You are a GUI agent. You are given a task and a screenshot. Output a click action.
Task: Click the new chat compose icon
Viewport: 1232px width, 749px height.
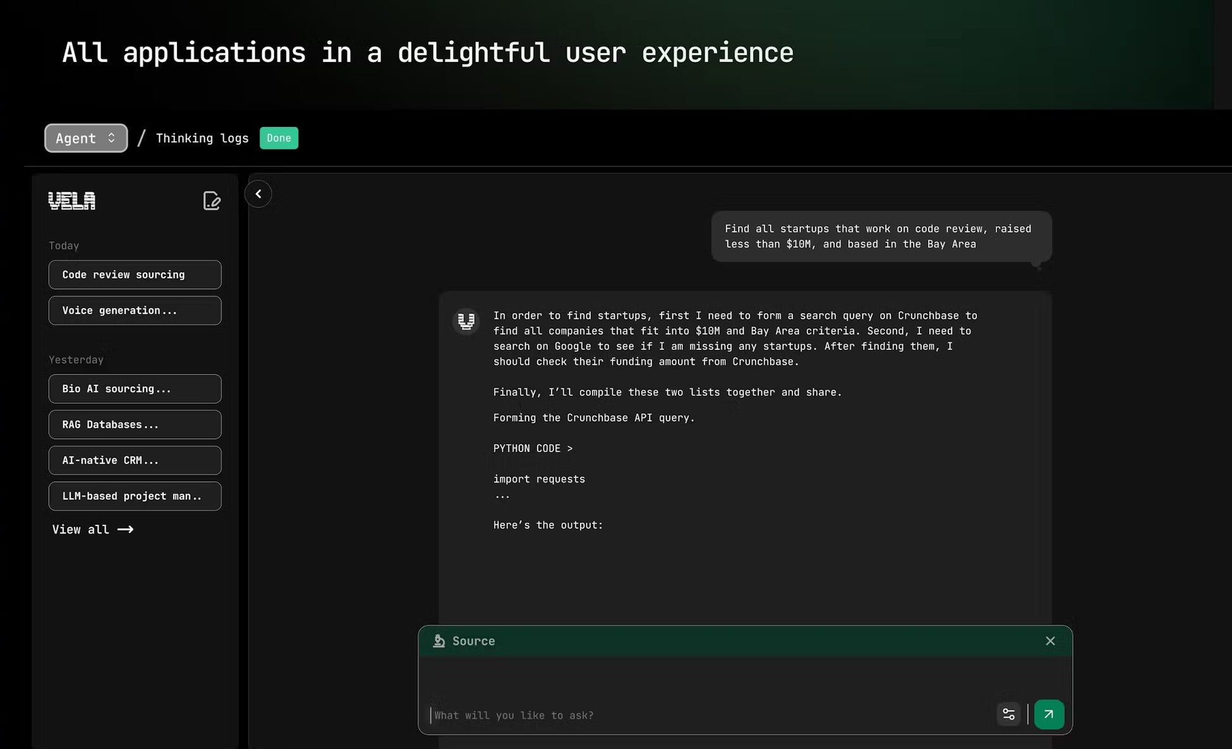[212, 201]
